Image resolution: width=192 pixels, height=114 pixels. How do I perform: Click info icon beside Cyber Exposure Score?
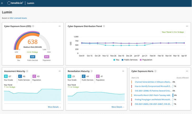(x=33, y=26)
